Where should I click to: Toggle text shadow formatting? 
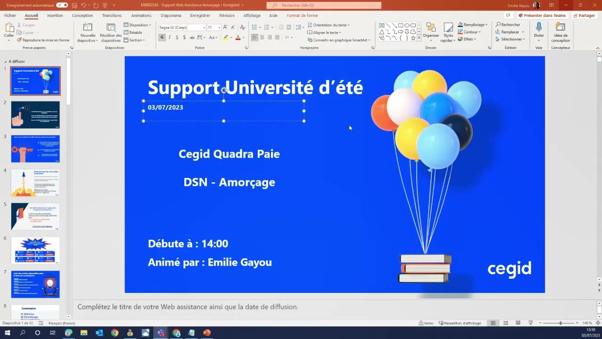pos(184,37)
